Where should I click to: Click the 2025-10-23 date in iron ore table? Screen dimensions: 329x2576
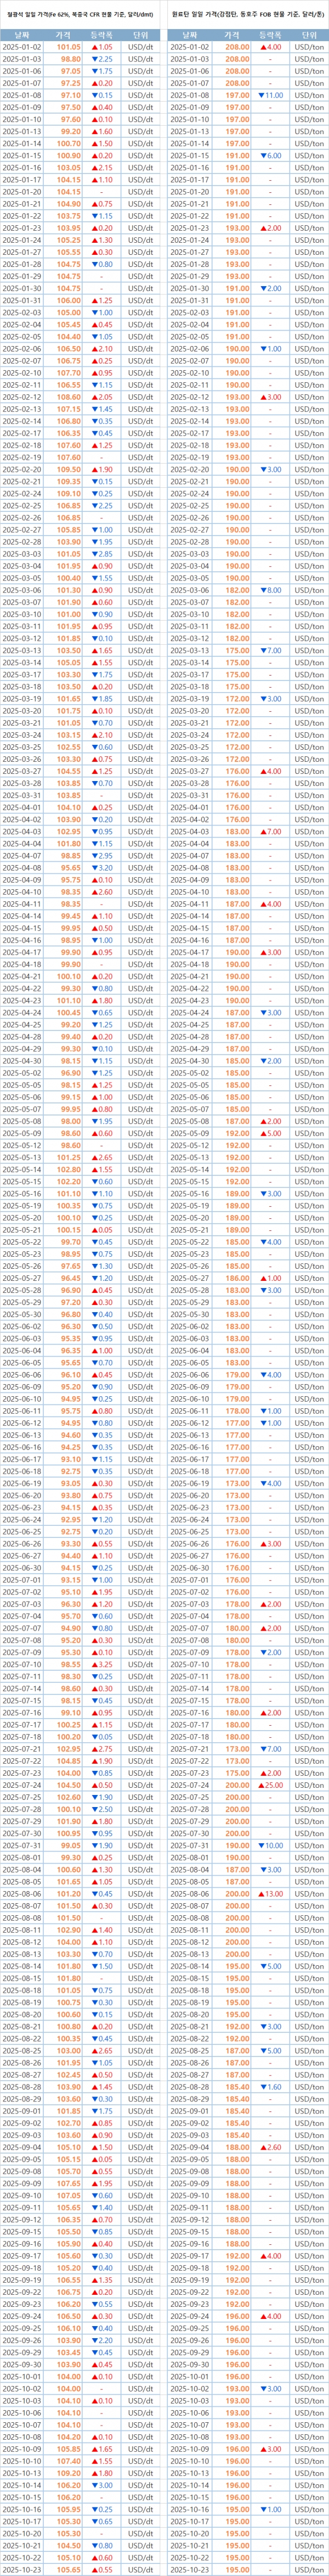coord(22,2562)
